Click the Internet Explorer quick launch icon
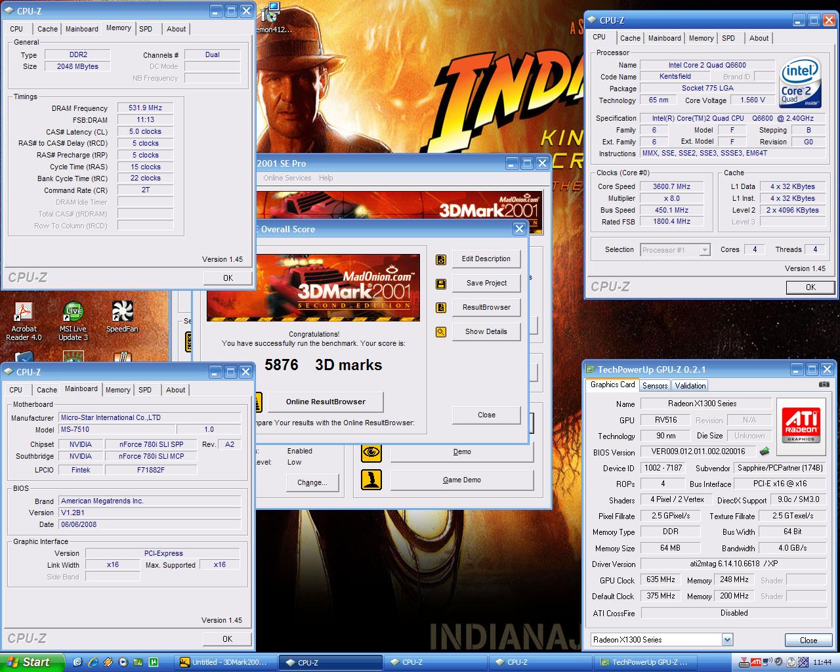 93,662
